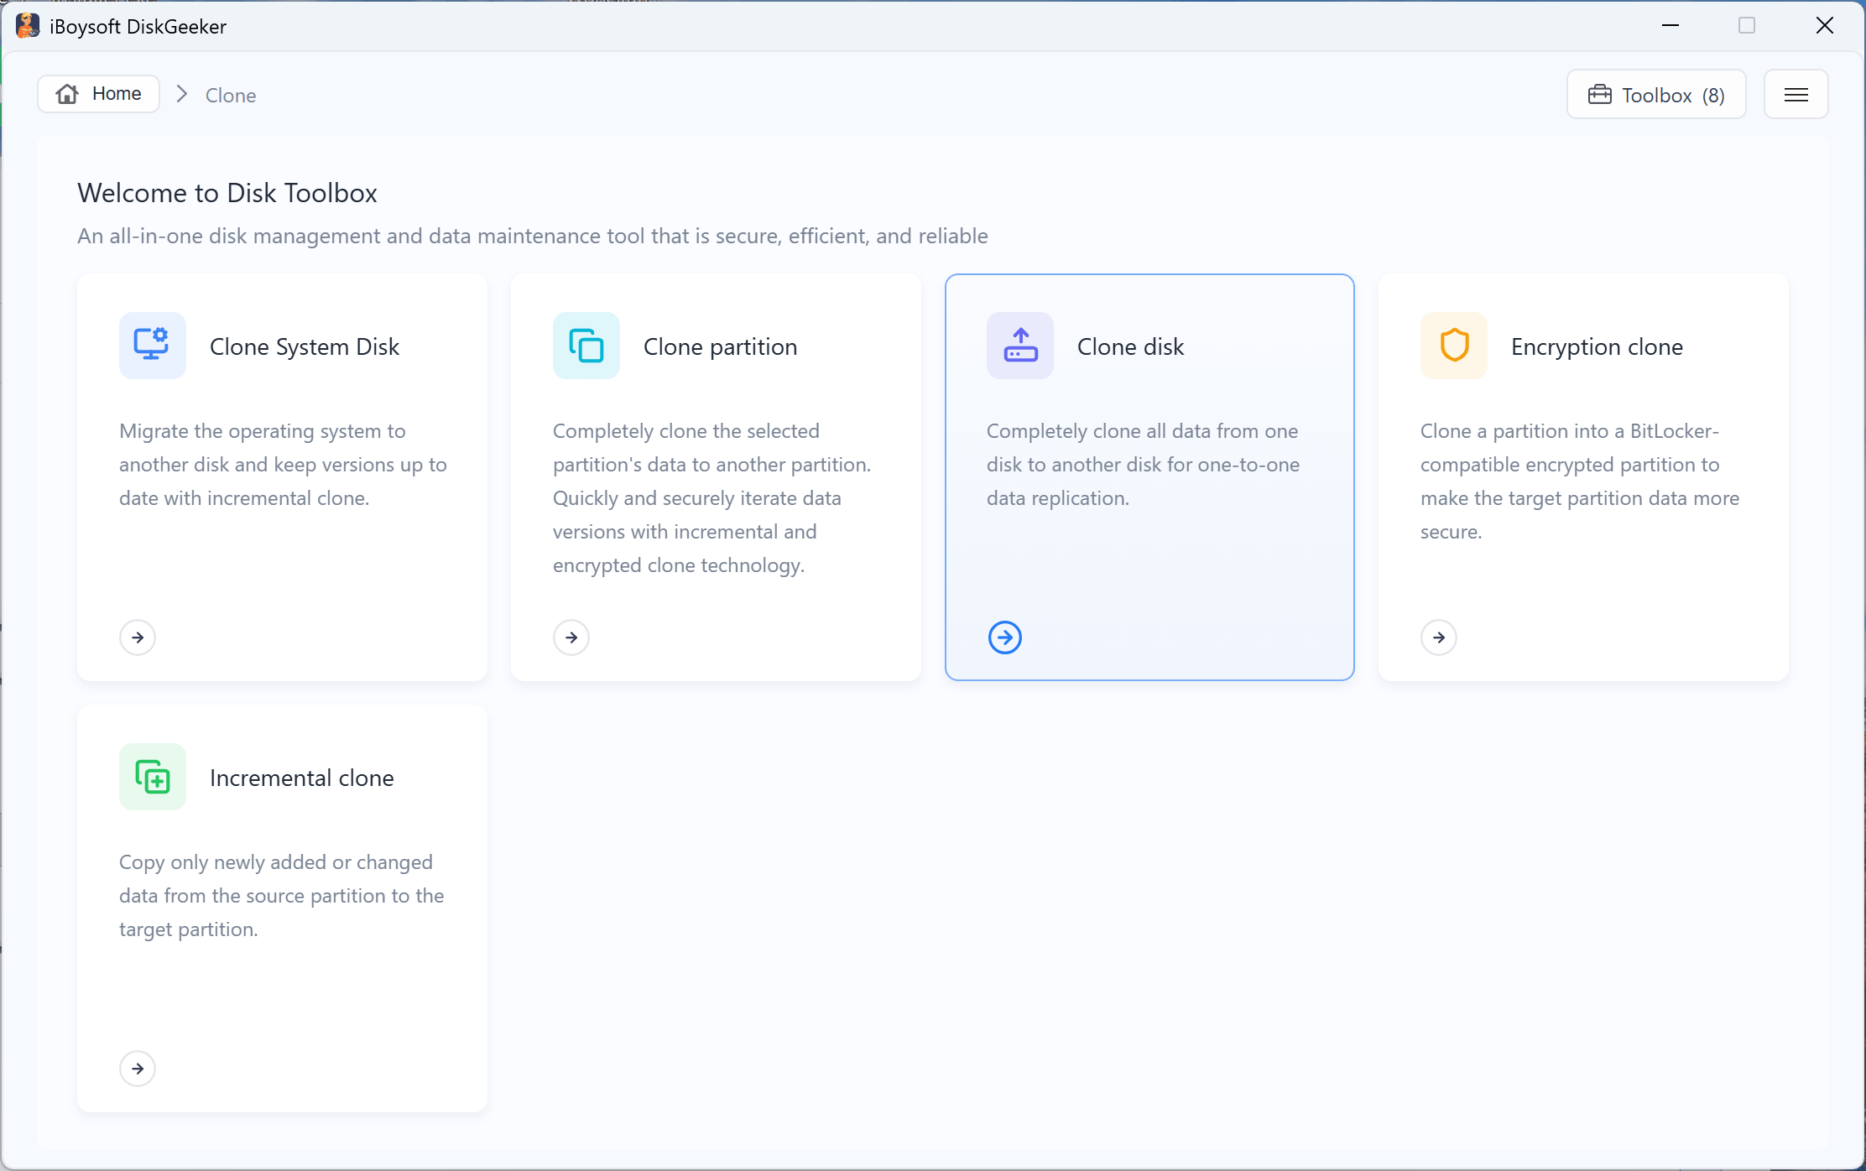Click the Clone partition overlapping squares icon

(x=586, y=345)
